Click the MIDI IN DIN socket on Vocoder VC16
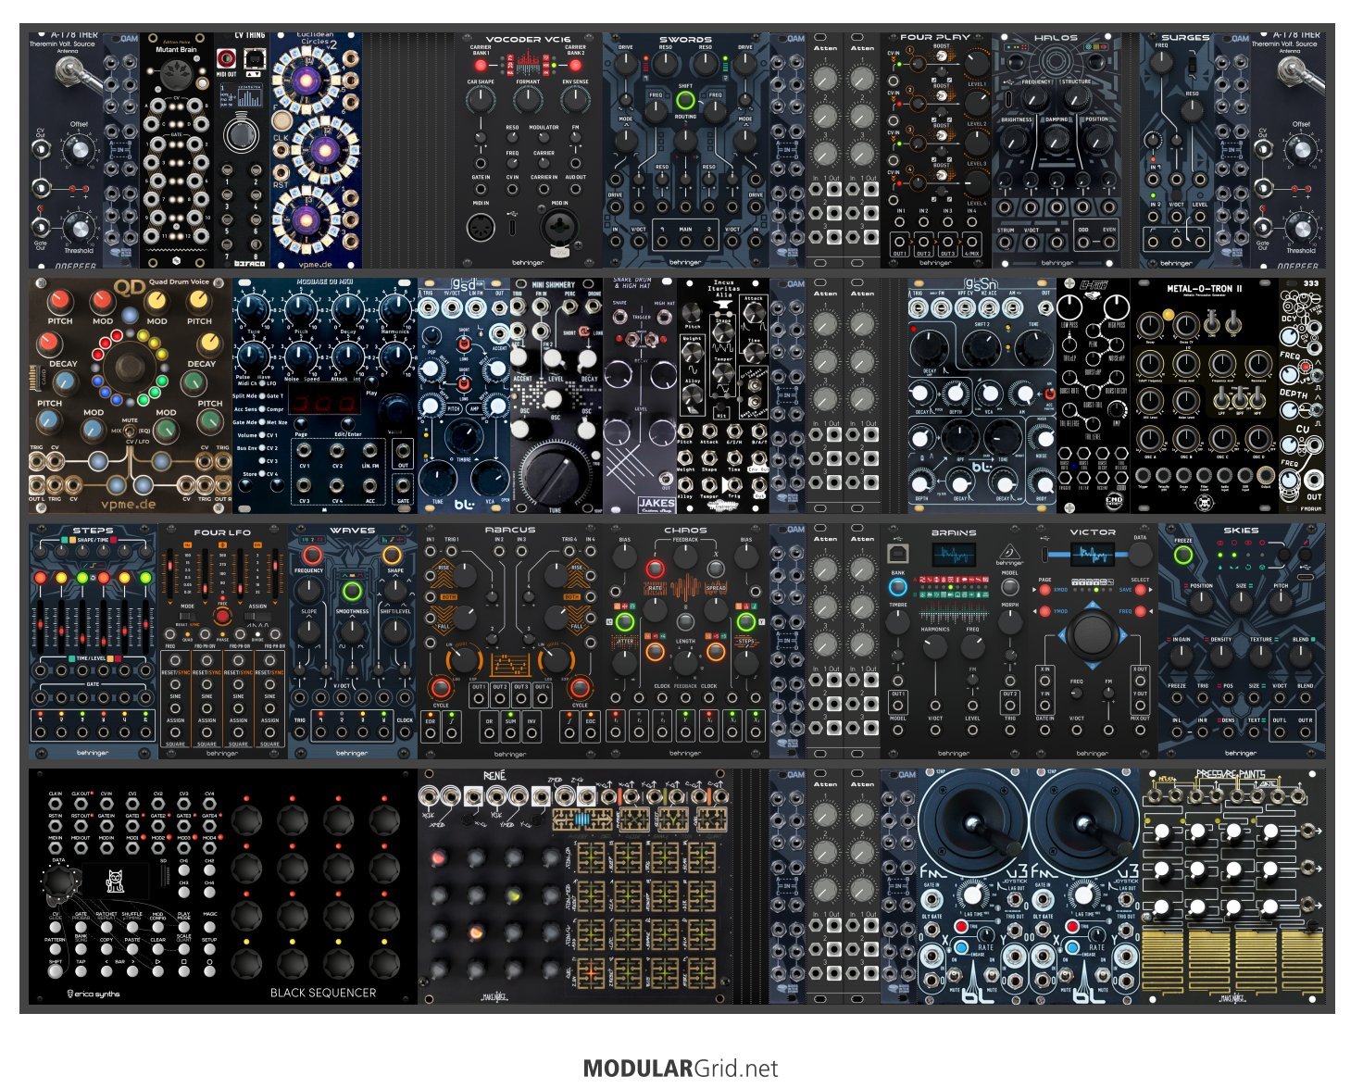This screenshot has width=1363, height=1088. (x=481, y=226)
